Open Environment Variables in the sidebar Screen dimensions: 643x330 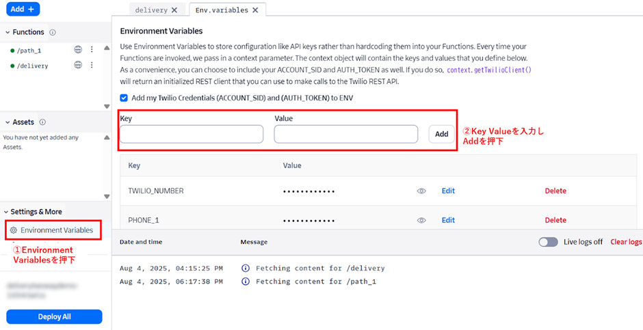click(x=56, y=230)
